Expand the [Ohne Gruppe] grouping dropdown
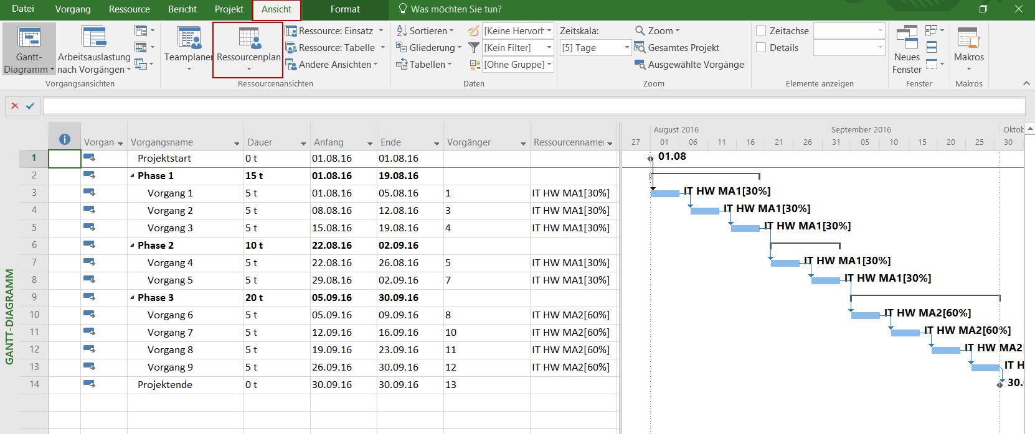 pos(549,65)
